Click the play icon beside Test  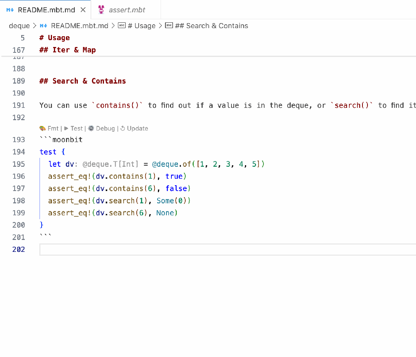[x=66, y=128]
